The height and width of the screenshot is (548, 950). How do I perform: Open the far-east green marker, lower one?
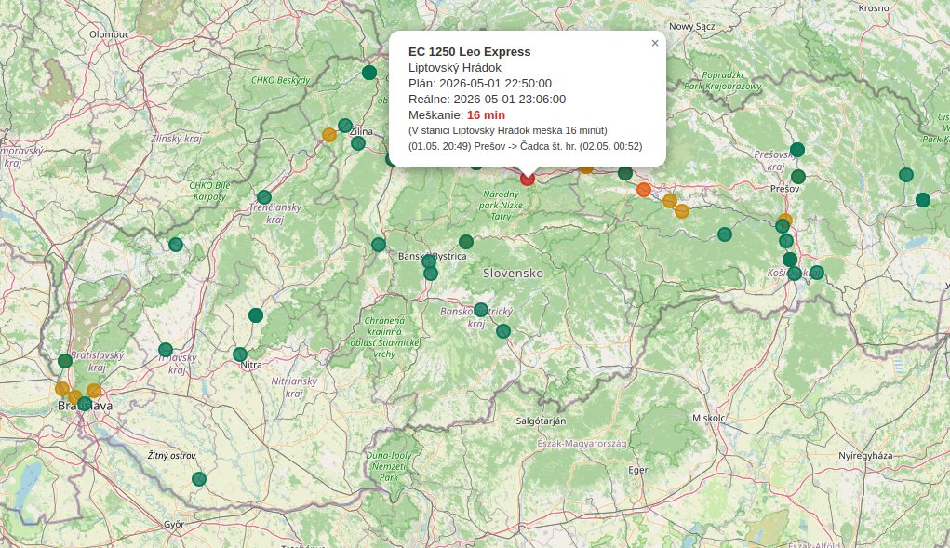click(923, 200)
